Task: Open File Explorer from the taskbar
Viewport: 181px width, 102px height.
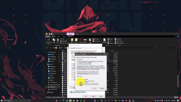Action: (x=70, y=101)
